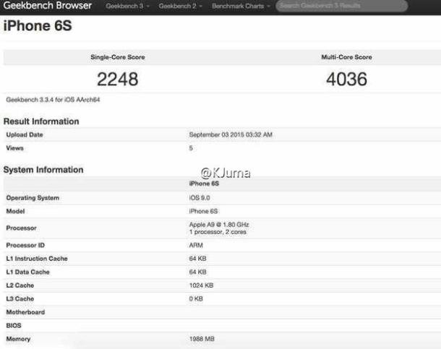441x349 pixels.
Task: Select the Geekbench 3.3.4 for iOS AArch64 text
Action: pos(53,100)
